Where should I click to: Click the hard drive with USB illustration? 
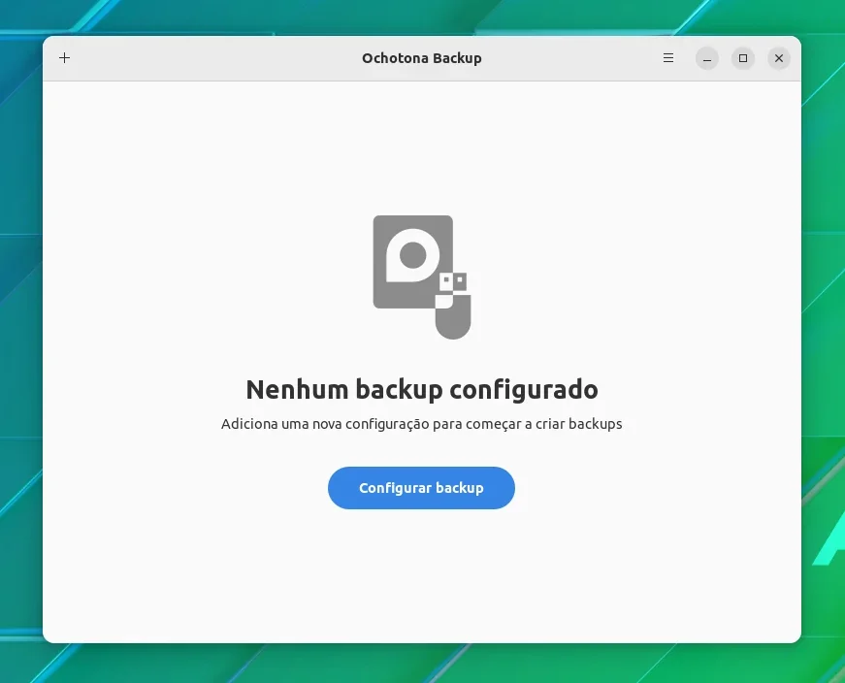[x=422, y=277]
